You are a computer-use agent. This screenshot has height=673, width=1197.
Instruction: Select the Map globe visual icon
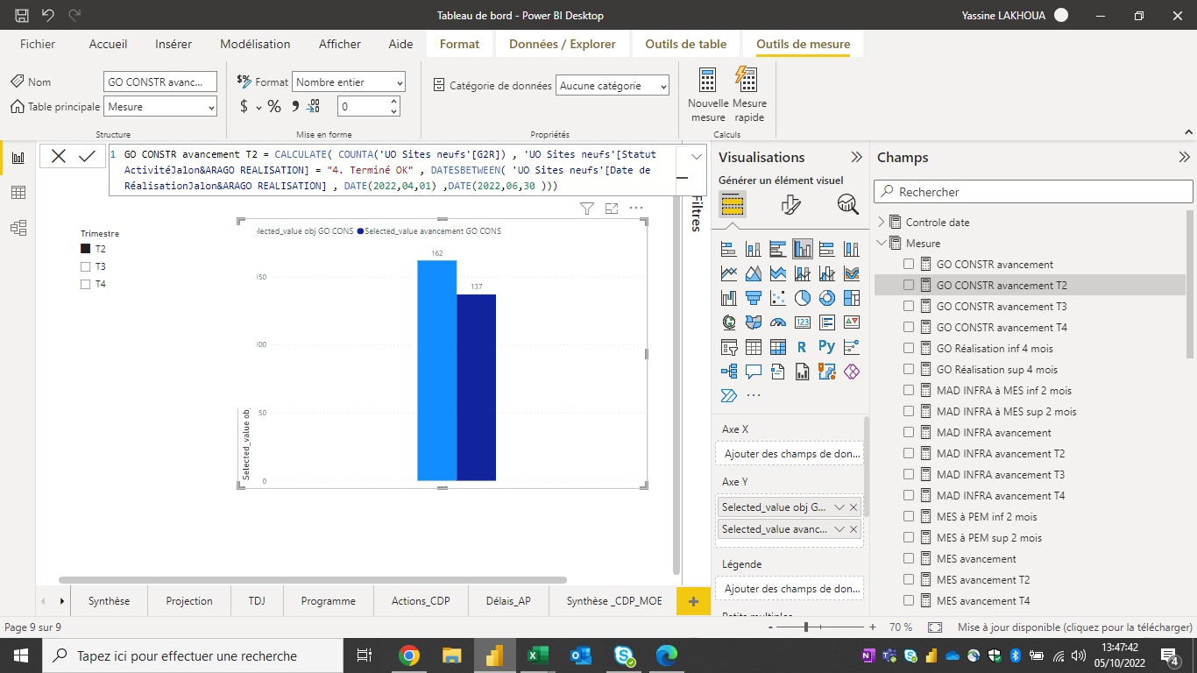(729, 322)
